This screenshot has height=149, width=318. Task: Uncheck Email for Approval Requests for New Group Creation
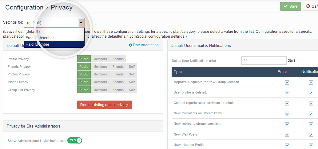pos(287,82)
